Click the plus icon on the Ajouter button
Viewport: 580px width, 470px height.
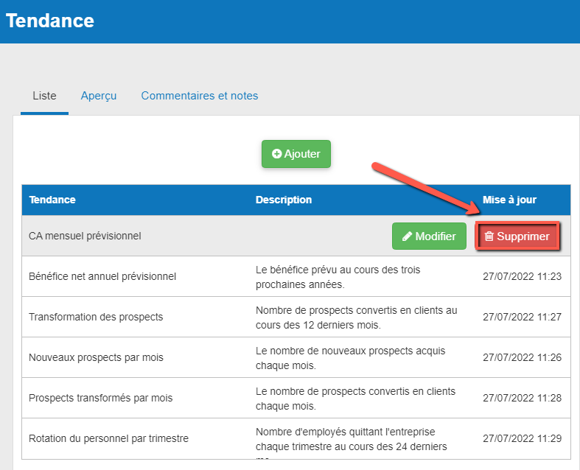click(276, 154)
